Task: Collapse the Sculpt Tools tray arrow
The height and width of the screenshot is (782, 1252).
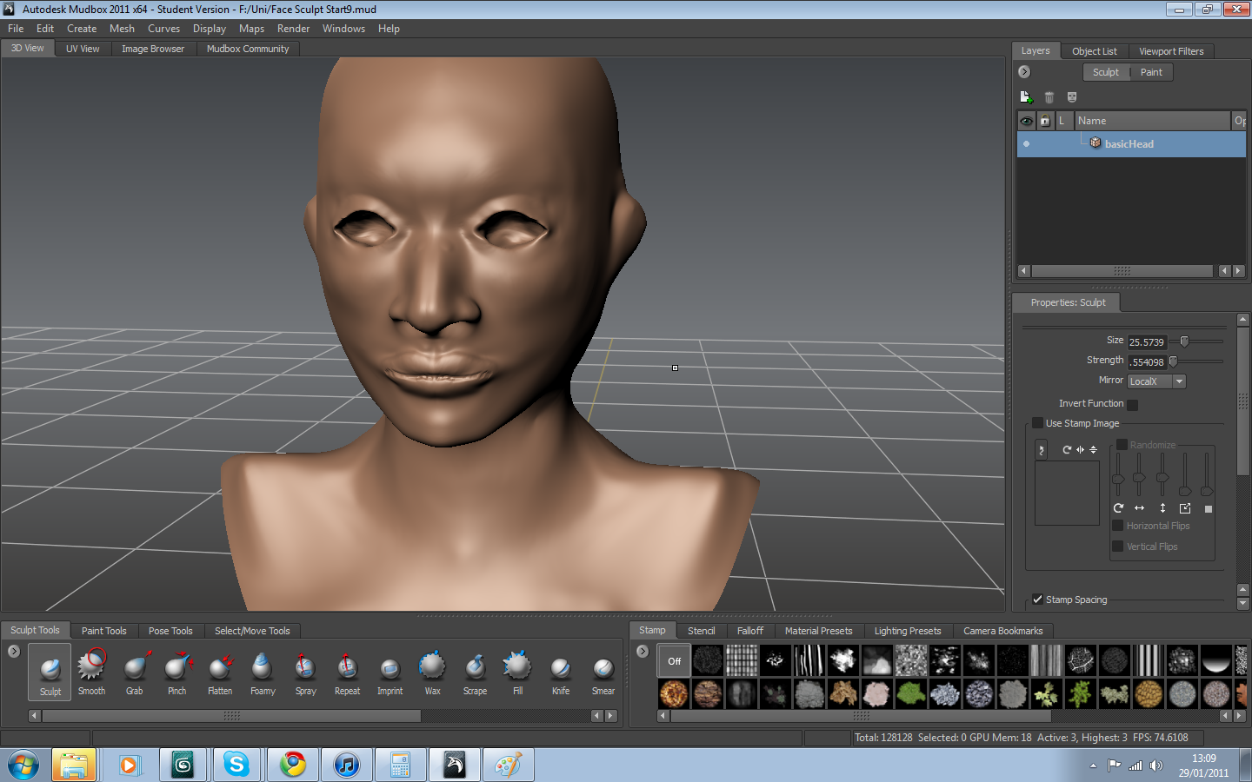Action: point(12,650)
